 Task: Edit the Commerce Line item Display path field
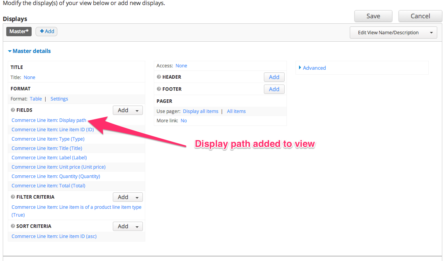(x=48, y=120)
